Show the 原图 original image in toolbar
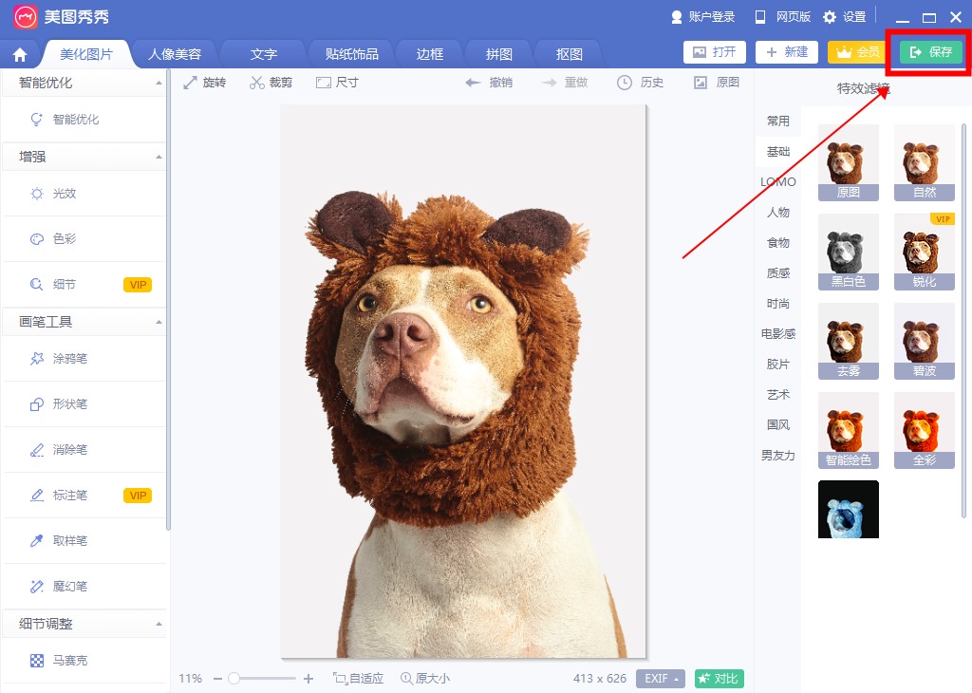Viewport: 972px width, 693px height. pos(716,83)
